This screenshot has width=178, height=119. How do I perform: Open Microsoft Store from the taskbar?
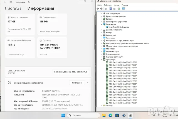click(x=117, y=115)
